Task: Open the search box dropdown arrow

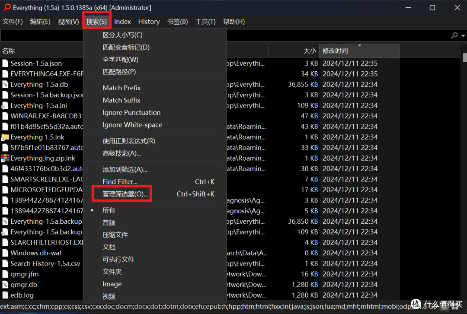Action: (463, 35)
